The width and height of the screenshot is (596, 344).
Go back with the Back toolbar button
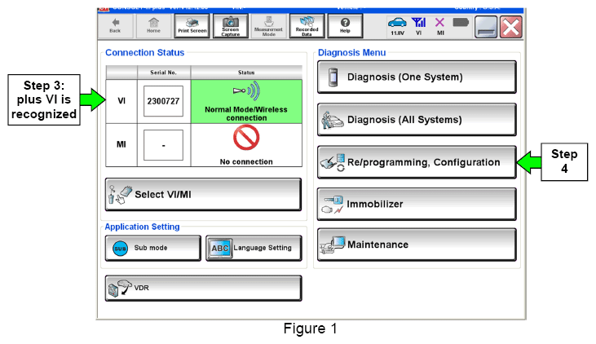click(116, 26)
